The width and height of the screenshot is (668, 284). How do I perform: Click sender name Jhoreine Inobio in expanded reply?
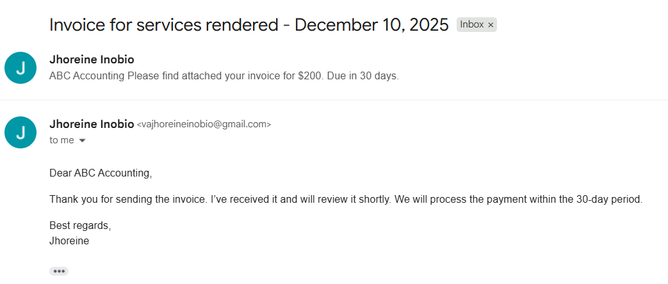pyautogui.click(x=92, y=124)
